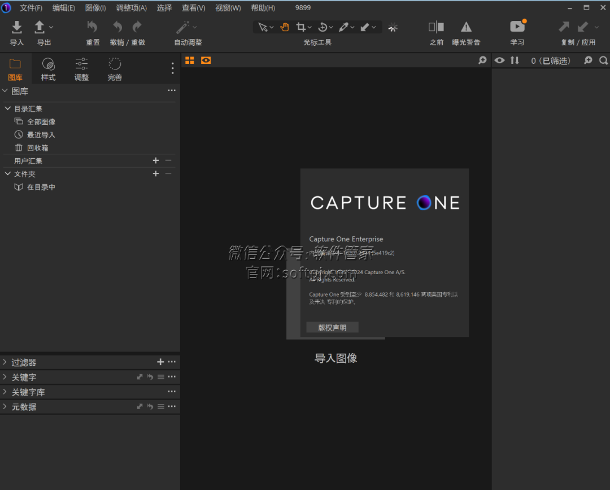Open the 图库 panel three-dot menu
This screenshot has height=490, width=610.
pyautogui.click(x=172, y=90)
